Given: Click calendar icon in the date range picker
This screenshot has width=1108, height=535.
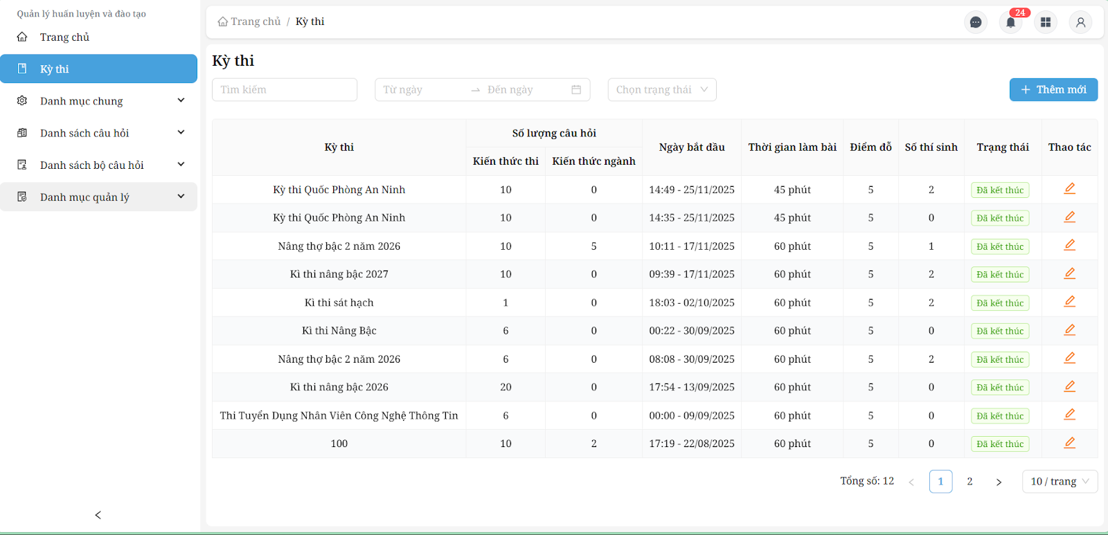Looking at the screenshot, I should (x=576, y=90).
